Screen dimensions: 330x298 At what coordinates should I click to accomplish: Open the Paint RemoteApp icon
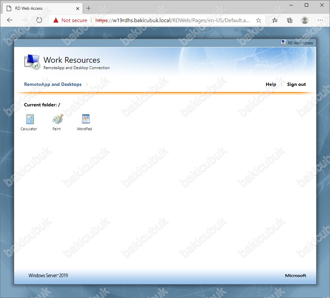(58, 119)
